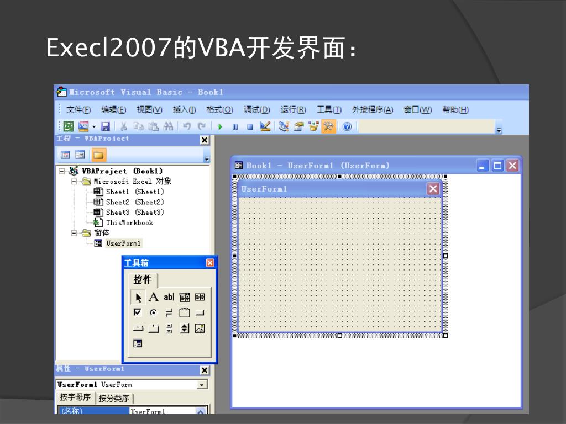Choose the Label control (A) in toolbox

click(154, 297)
